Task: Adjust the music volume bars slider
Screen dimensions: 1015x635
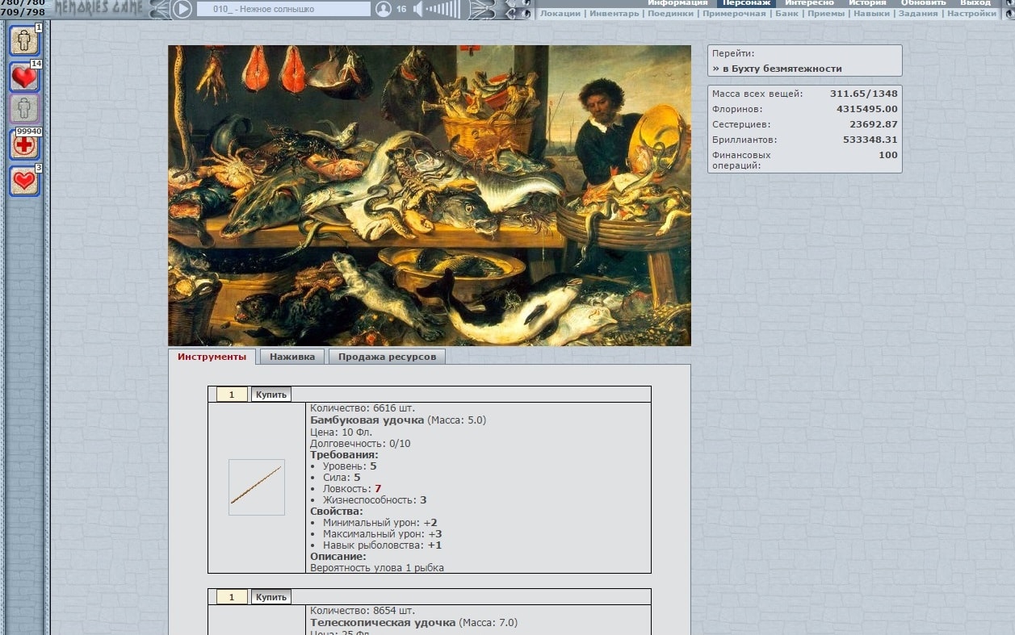Action: pos(443,10)
